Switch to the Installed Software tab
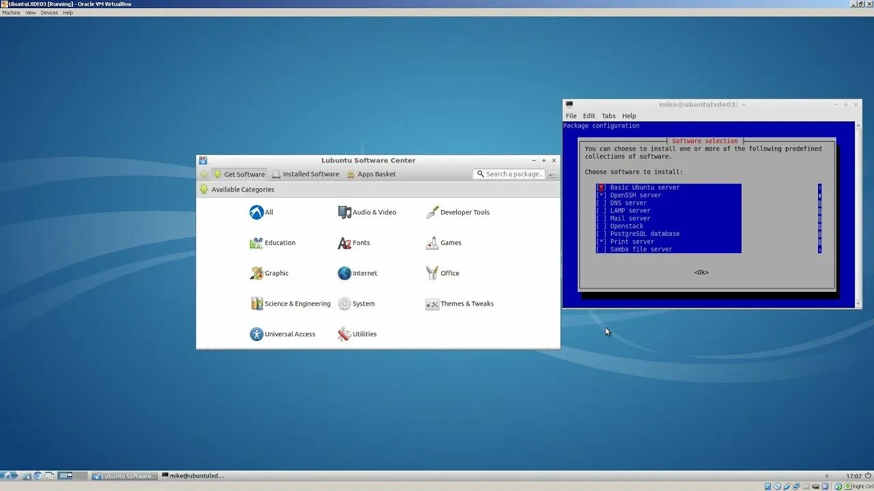 click(305, 174)
